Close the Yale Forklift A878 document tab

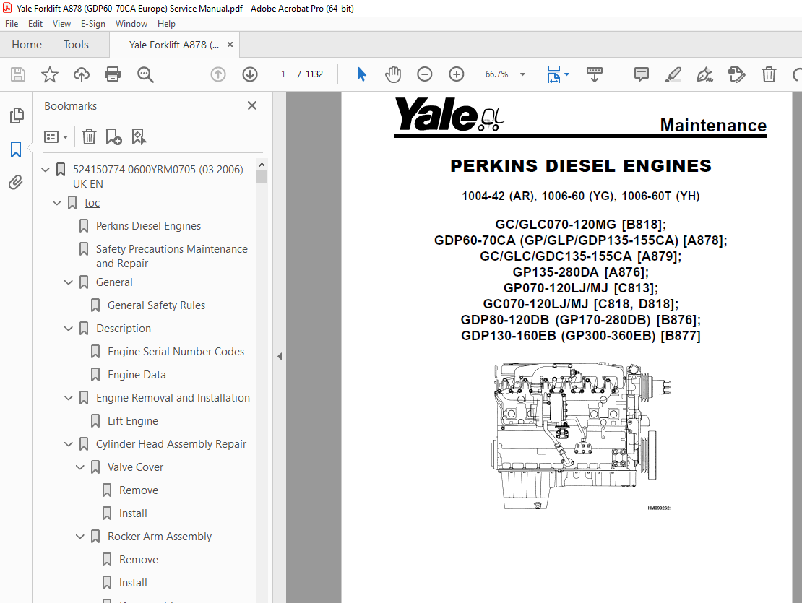230,45
